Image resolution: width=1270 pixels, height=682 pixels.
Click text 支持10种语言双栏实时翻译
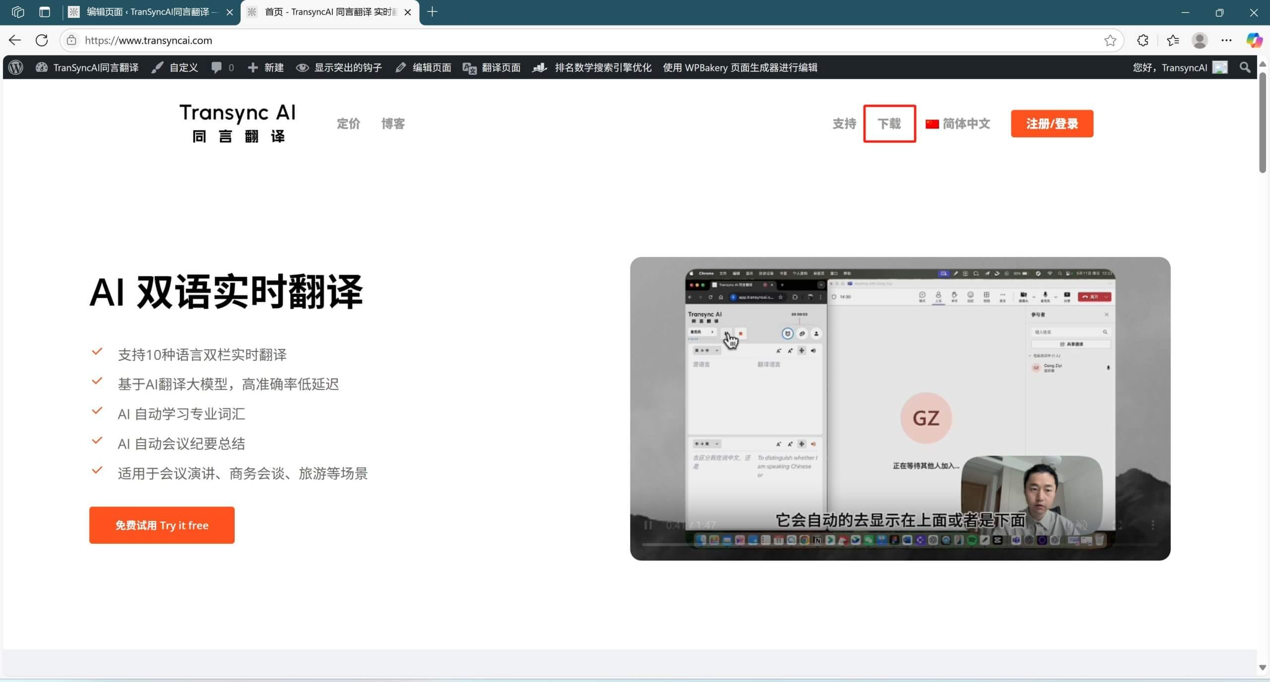coord(202,354)
